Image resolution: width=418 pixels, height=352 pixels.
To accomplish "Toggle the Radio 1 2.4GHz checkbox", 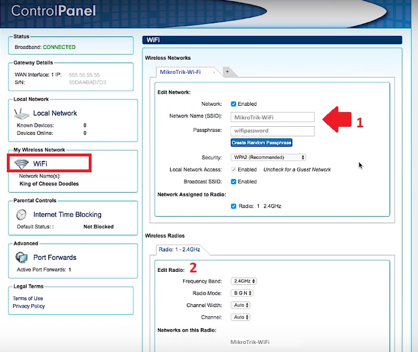I will pyautogui.click(x=234, y=206).
